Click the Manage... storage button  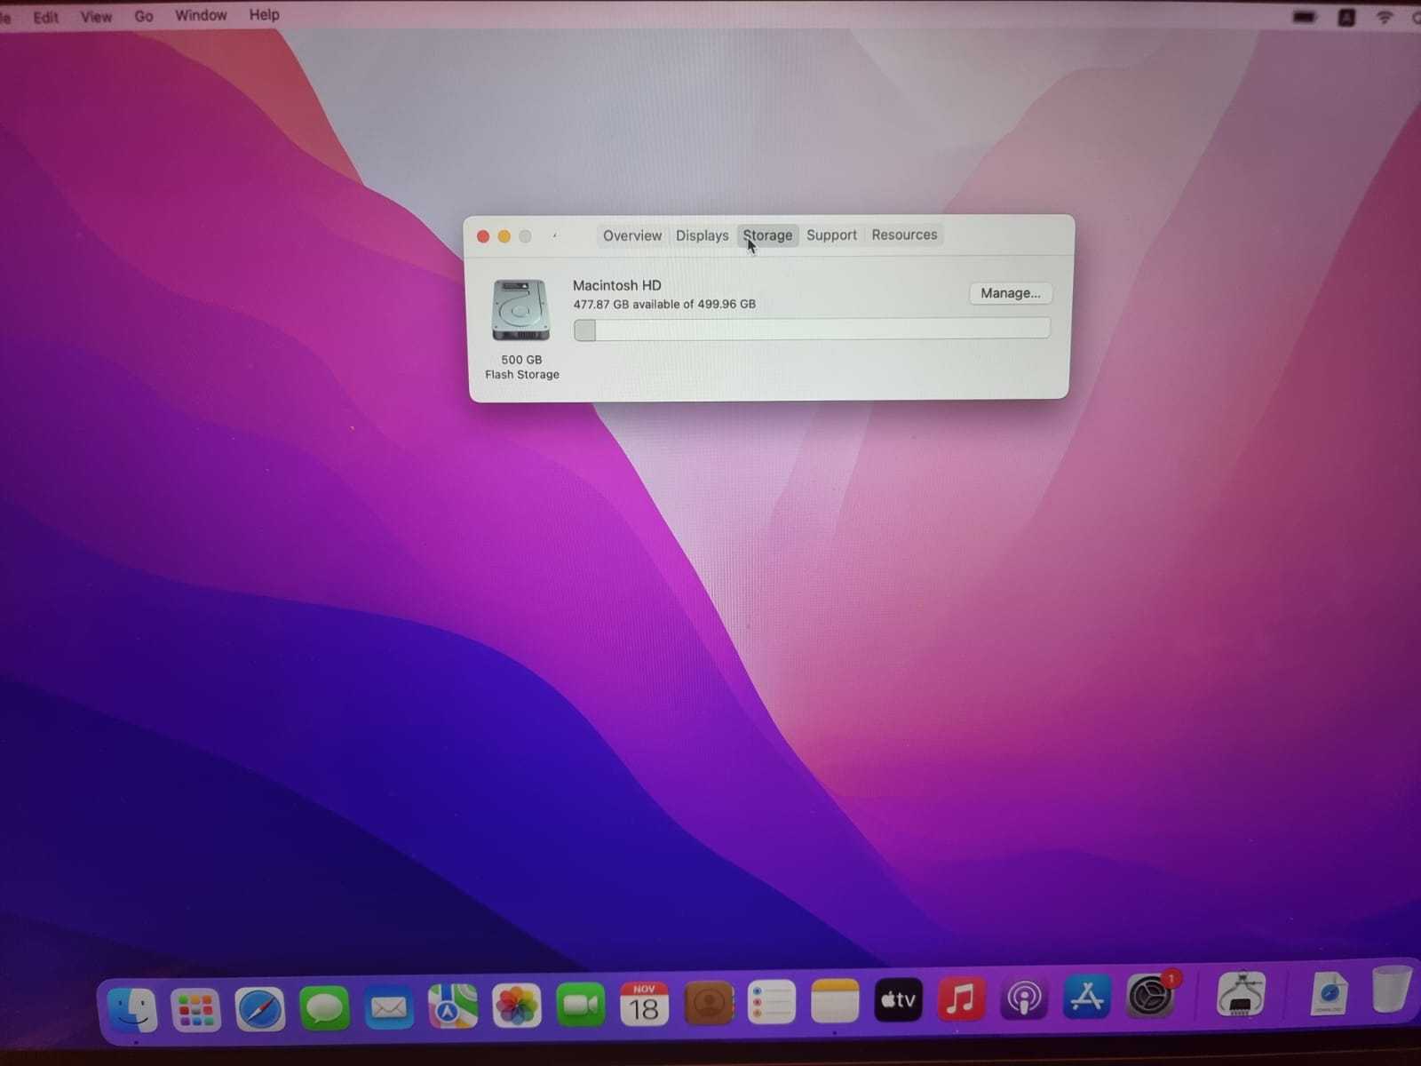point(1010,293)
